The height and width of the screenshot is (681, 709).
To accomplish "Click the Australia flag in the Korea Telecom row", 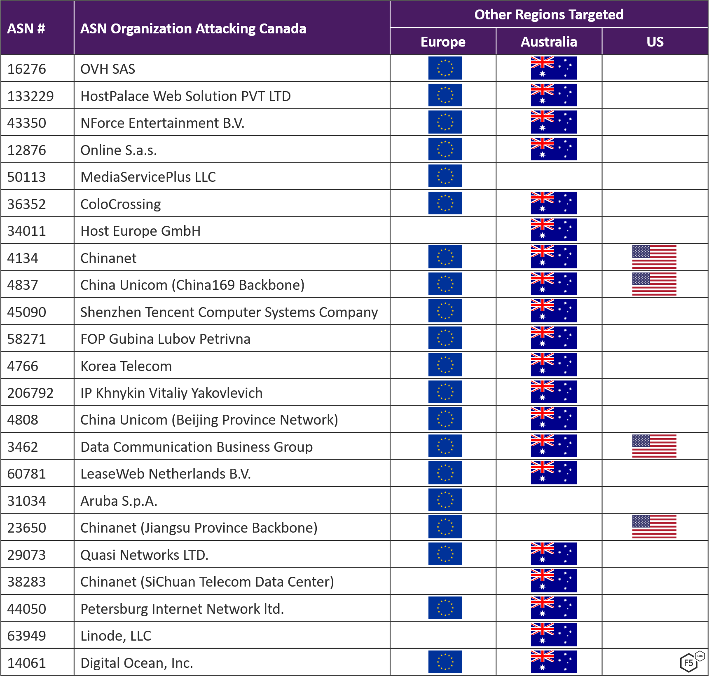I will pos(553,365).
